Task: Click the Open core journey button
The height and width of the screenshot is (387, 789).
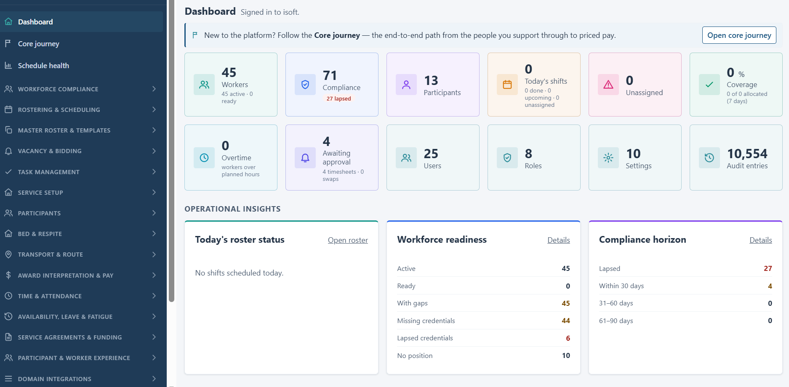Action: pyautogui.click(x=739, y=35)
